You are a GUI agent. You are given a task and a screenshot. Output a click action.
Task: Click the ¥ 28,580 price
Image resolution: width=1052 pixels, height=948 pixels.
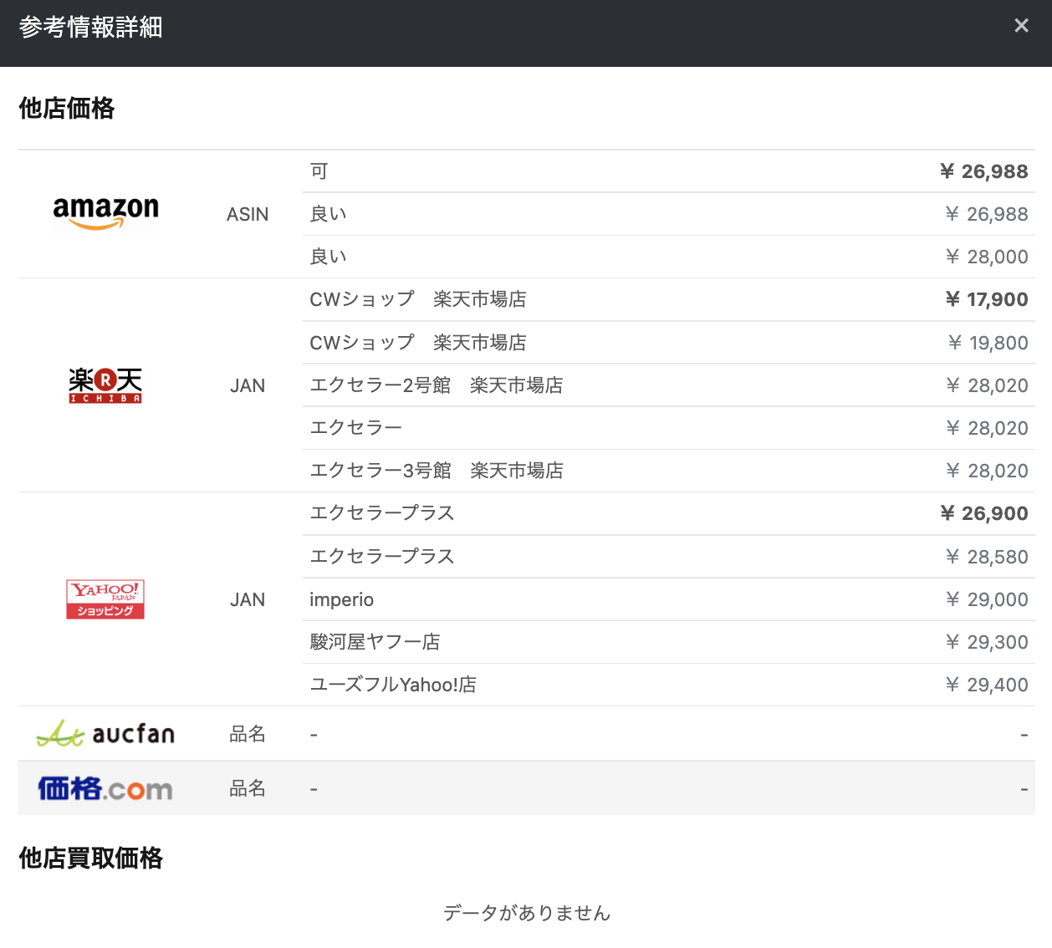click(x=987, y=557)
